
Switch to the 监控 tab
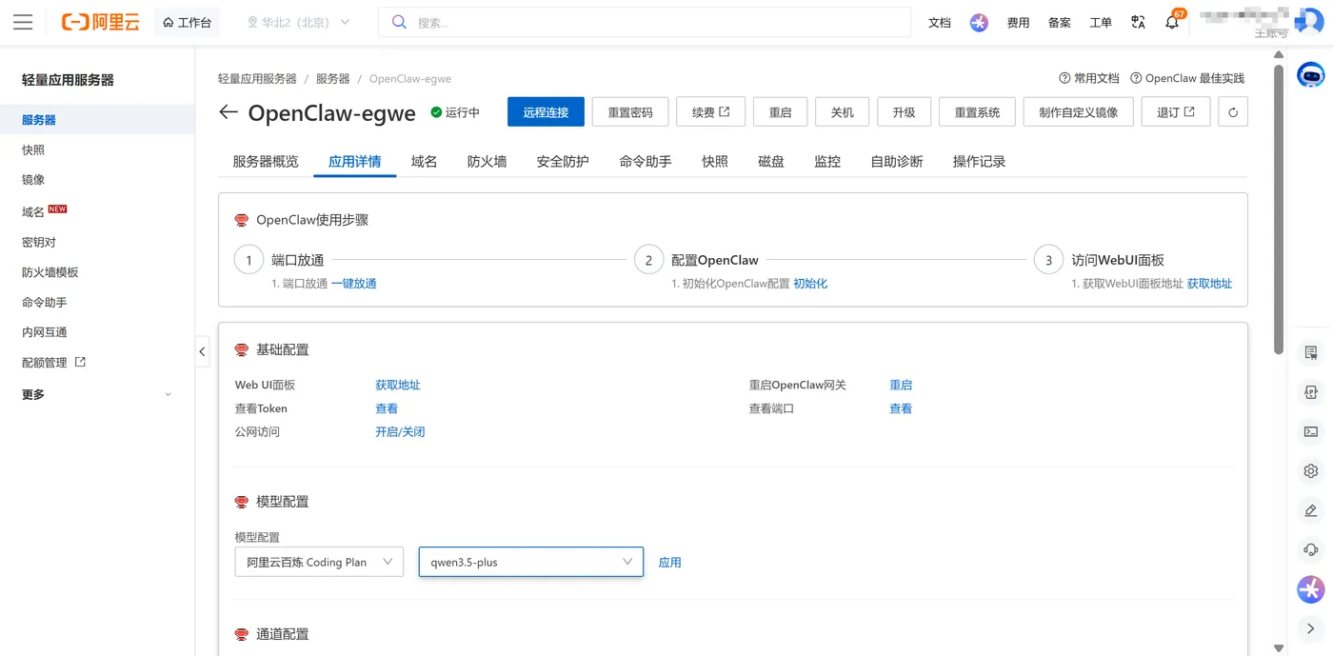827,162
